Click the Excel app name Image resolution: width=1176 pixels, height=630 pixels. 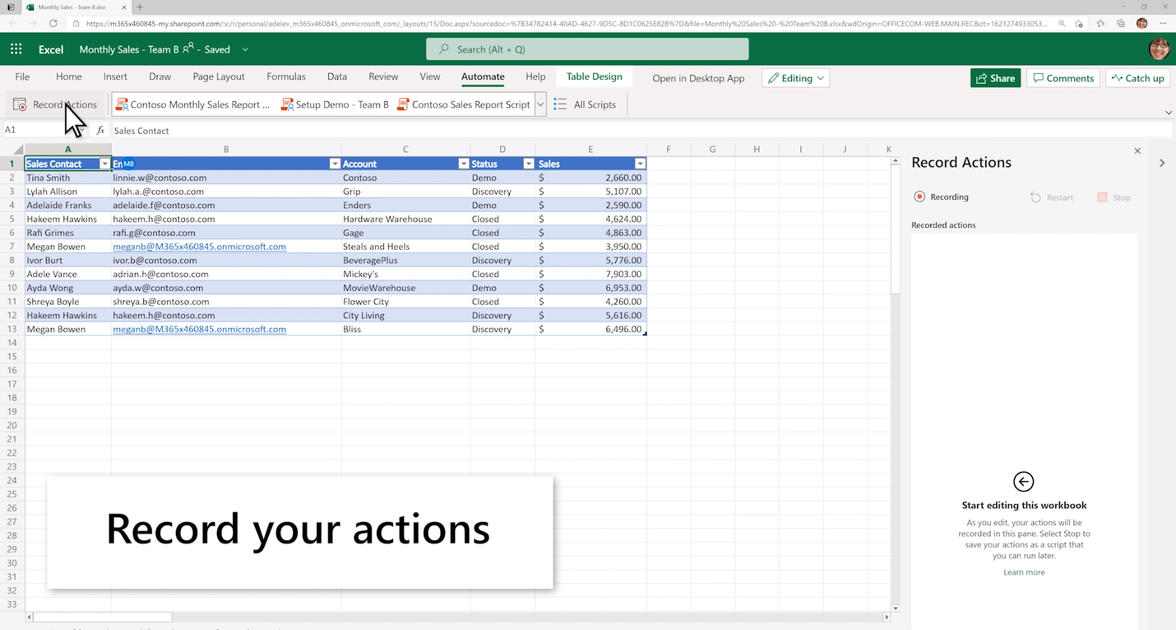(51, 49)
